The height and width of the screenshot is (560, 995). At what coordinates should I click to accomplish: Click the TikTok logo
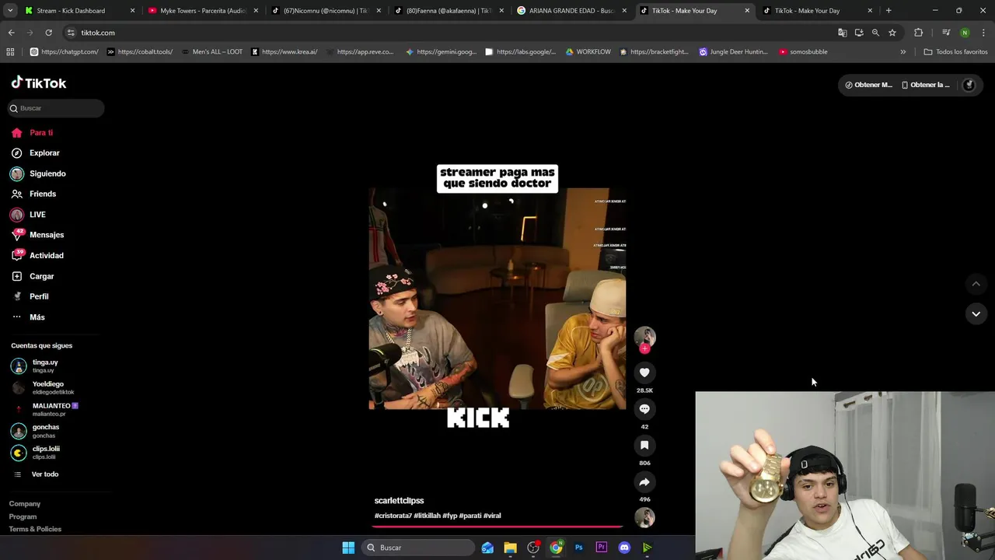coord(39,83)
